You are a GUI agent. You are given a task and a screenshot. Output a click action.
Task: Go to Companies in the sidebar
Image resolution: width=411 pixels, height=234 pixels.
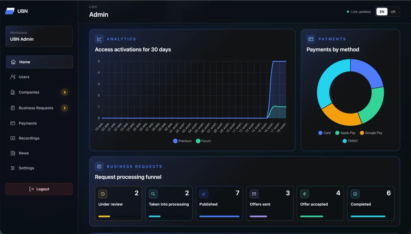tap(39, 92)
